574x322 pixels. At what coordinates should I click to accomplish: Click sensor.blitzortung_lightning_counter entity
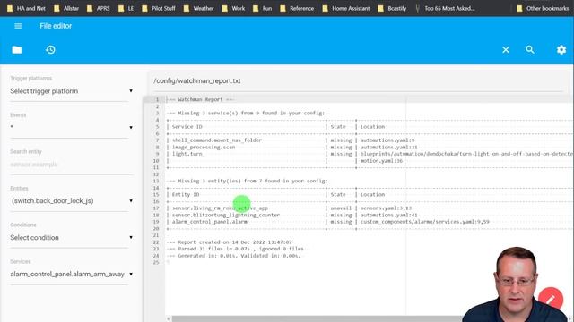pos(225,215)
